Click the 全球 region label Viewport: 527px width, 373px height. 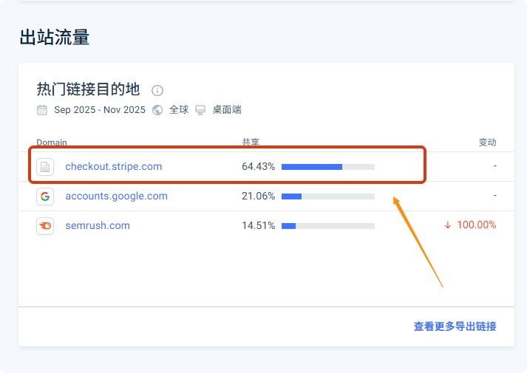179,110
